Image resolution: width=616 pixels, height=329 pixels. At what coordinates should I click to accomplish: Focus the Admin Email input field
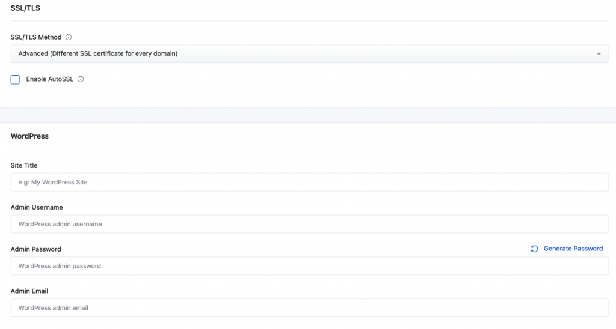[x=309, y=308]
